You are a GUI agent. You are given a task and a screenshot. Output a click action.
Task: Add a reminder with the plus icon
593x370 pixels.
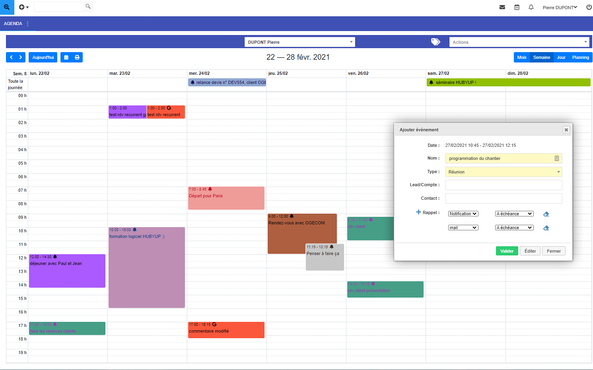(x=418, y=212)
